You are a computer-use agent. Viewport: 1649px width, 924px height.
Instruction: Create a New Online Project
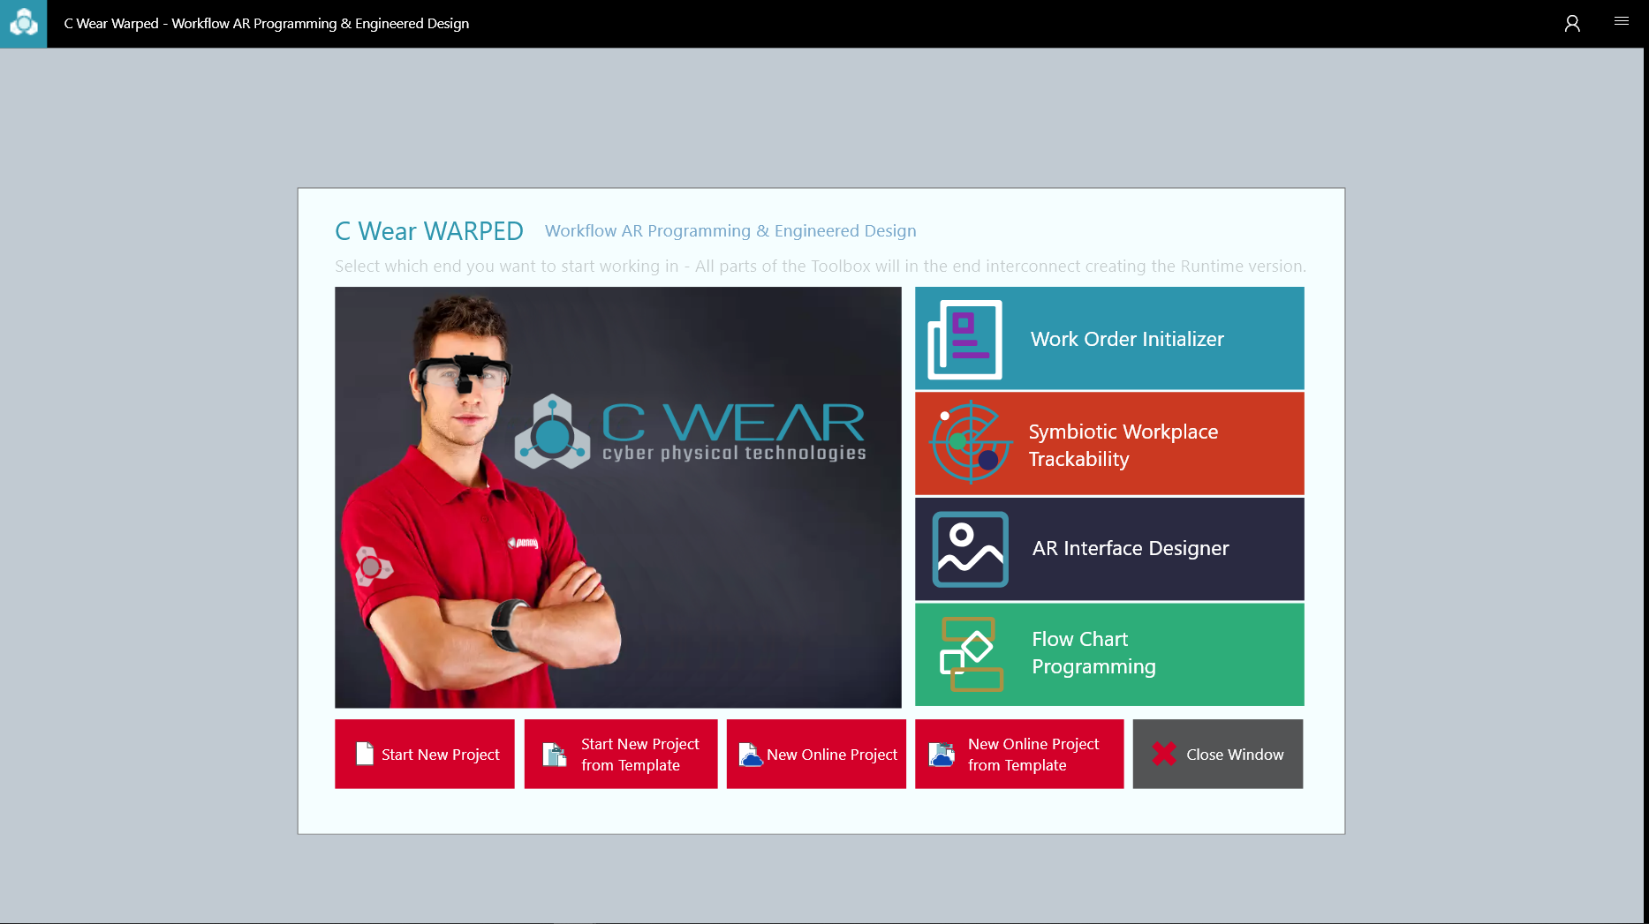816,754
